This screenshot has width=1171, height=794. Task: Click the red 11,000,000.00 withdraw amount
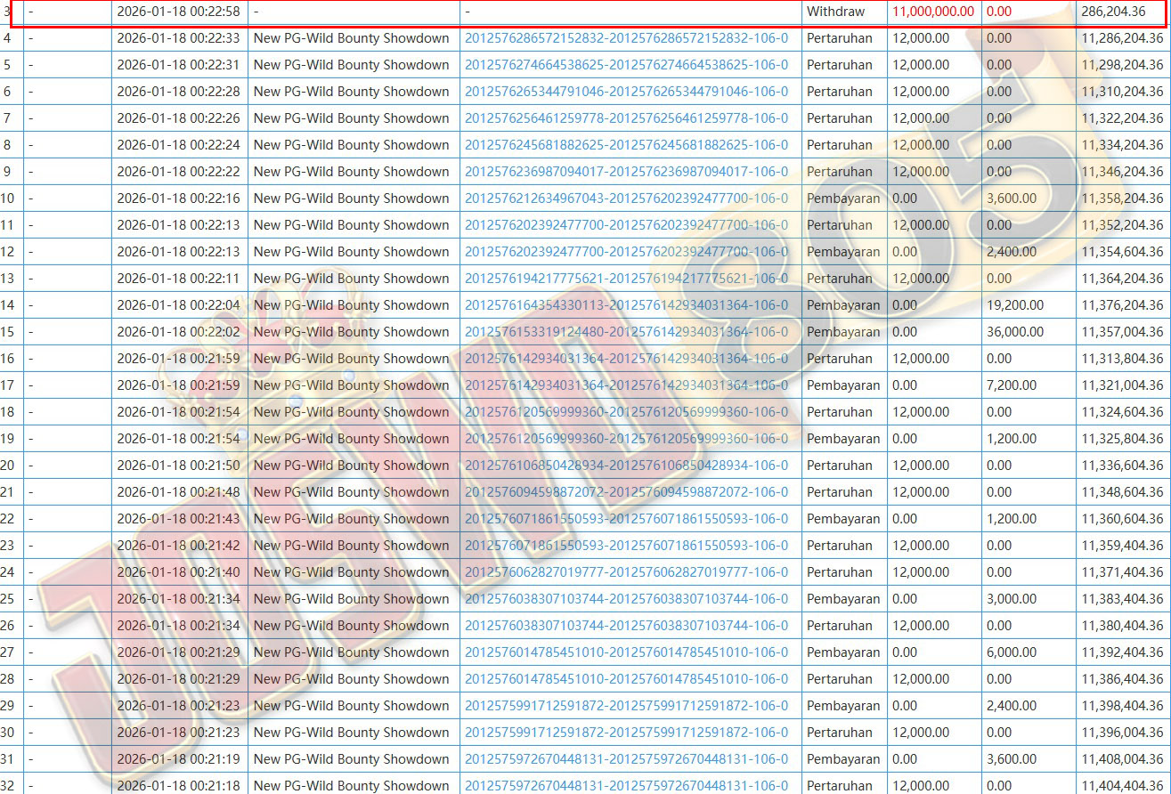932,12
